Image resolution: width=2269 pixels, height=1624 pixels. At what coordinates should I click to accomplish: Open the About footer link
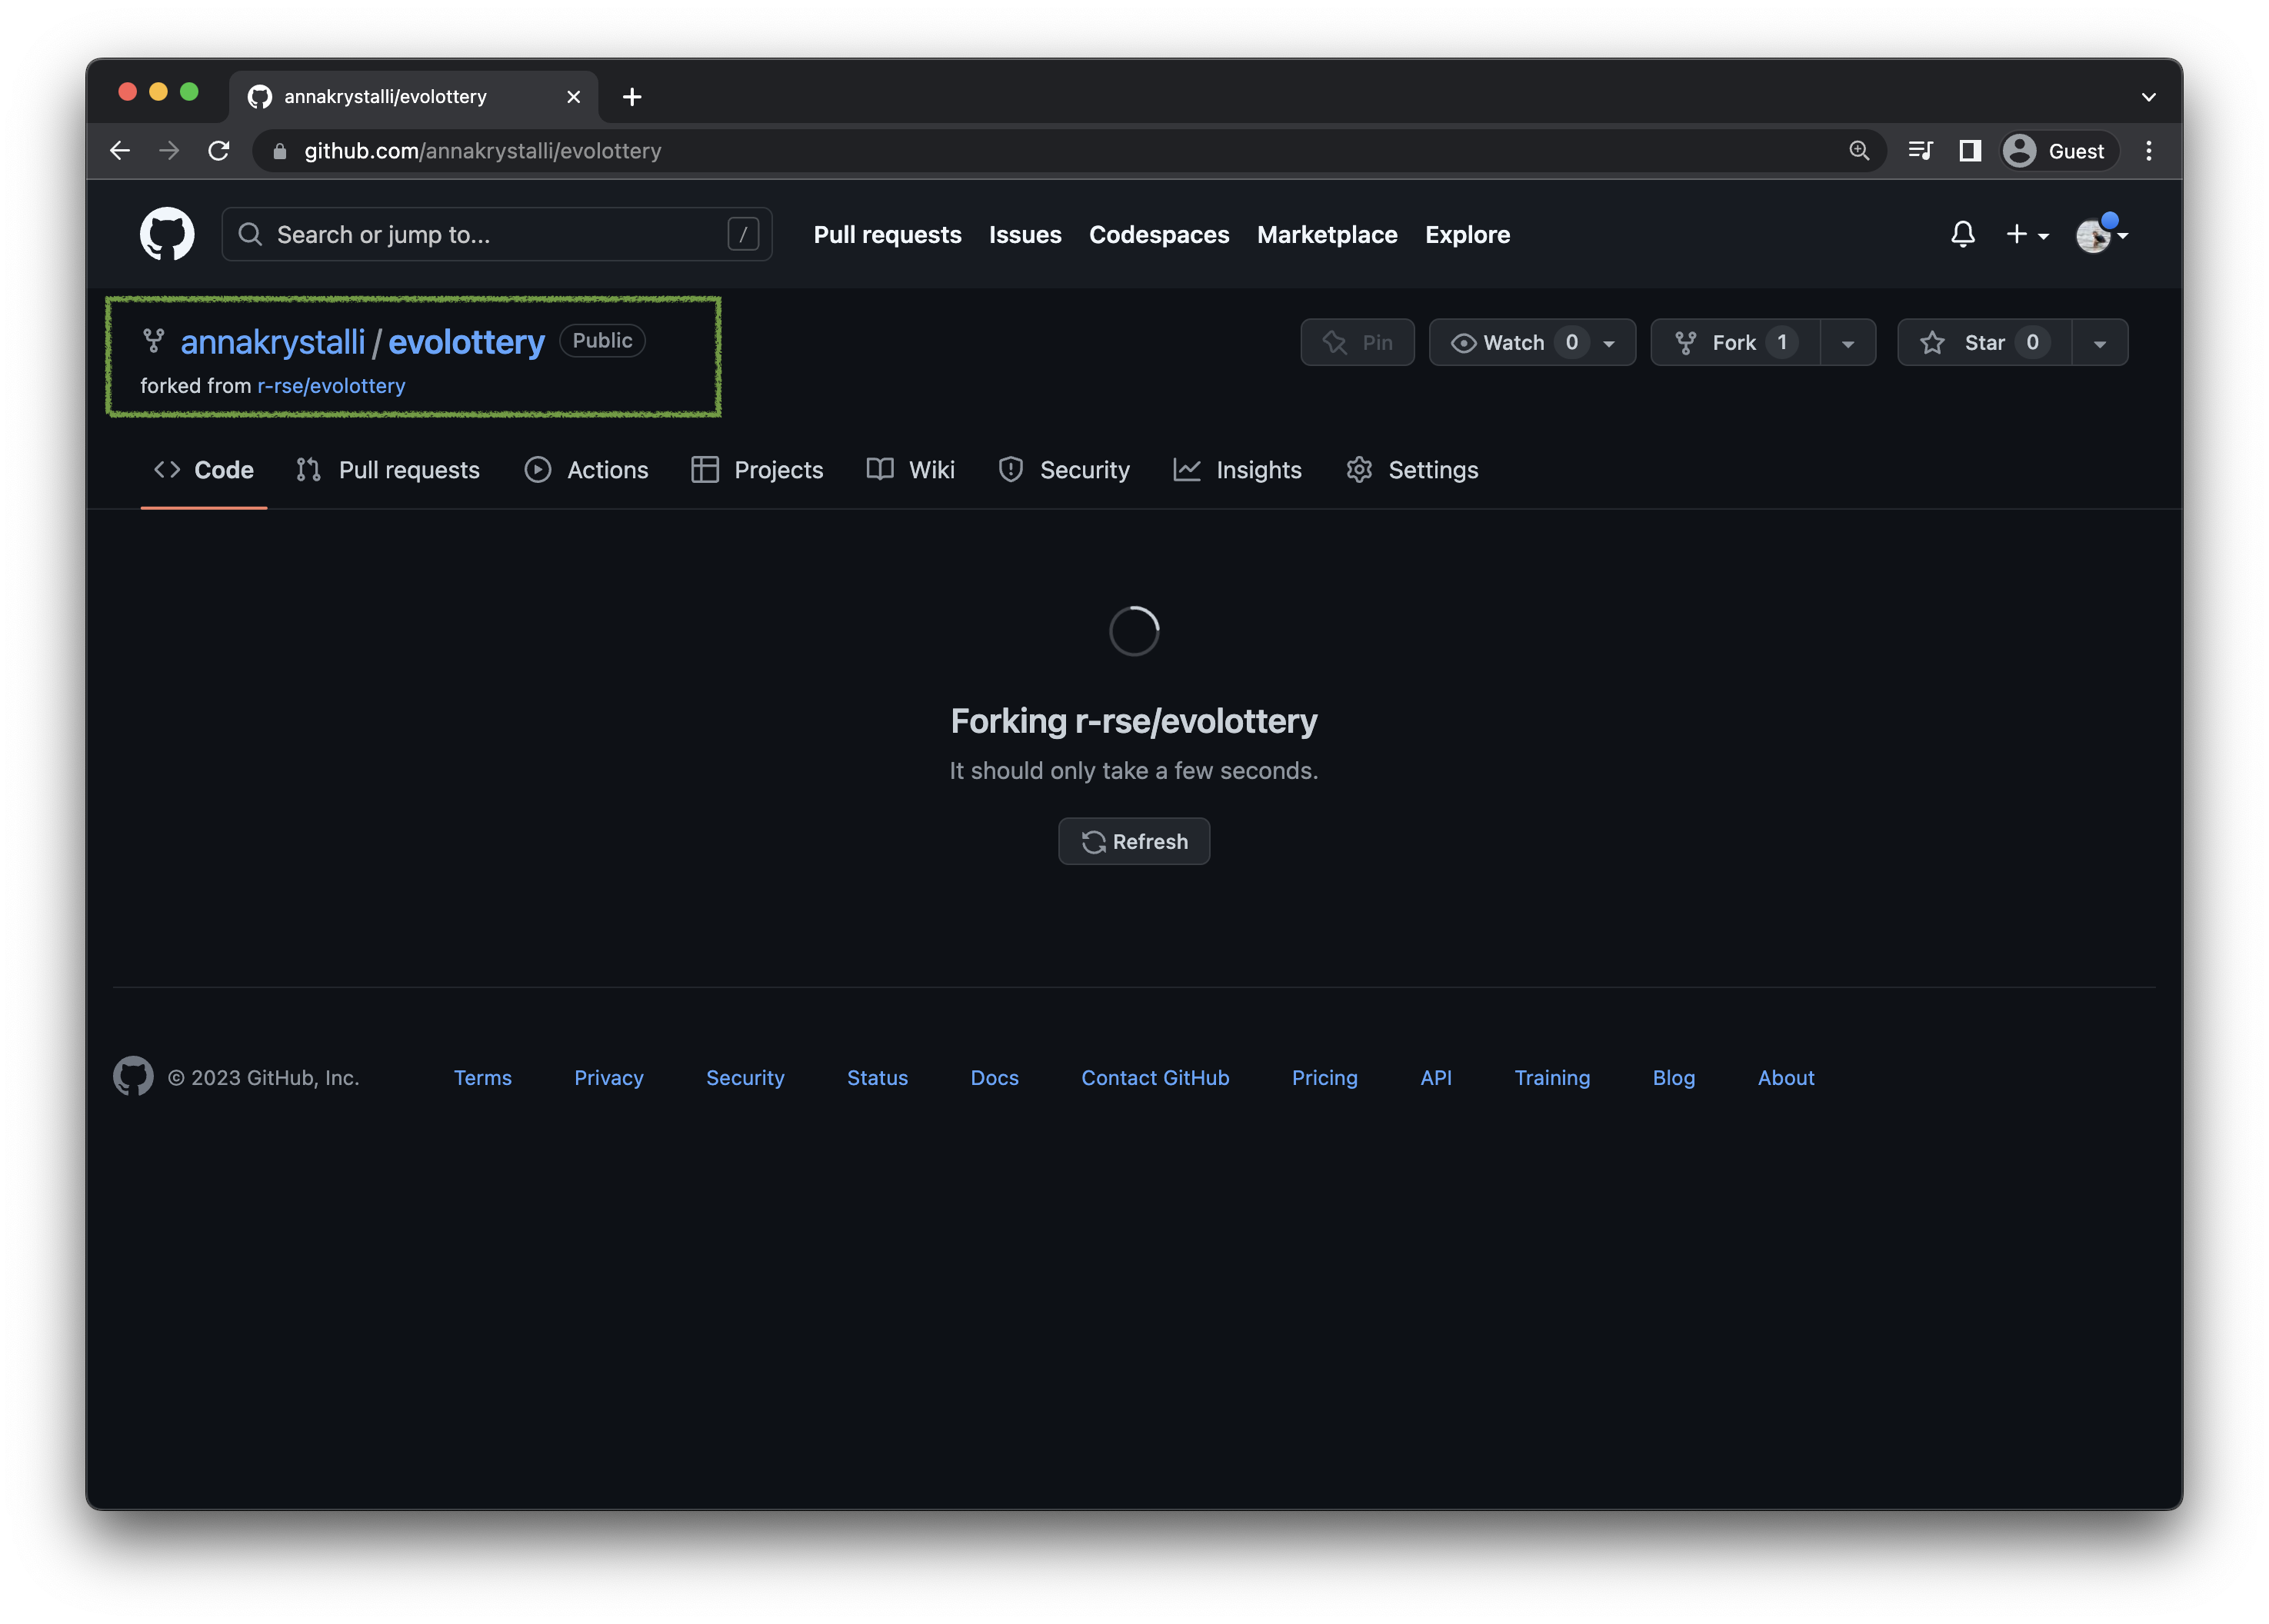1786,1077
